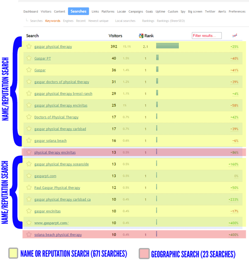Click the +160% trend value
This screenshot has height=260, width=249.
coord(233,164)
